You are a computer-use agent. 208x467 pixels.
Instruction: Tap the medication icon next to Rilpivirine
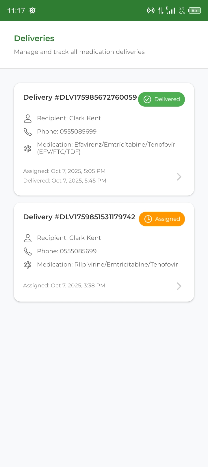pos(28,265)
